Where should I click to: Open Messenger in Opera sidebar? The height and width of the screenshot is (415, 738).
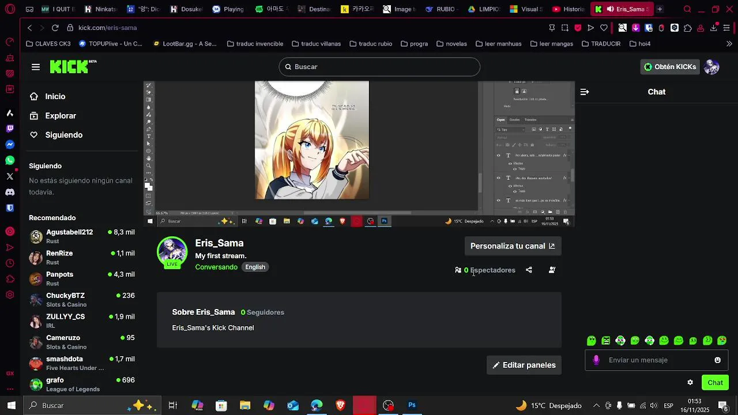coord(10,144)
